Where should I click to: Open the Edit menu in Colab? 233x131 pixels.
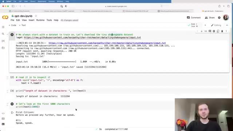pos(18,20)
